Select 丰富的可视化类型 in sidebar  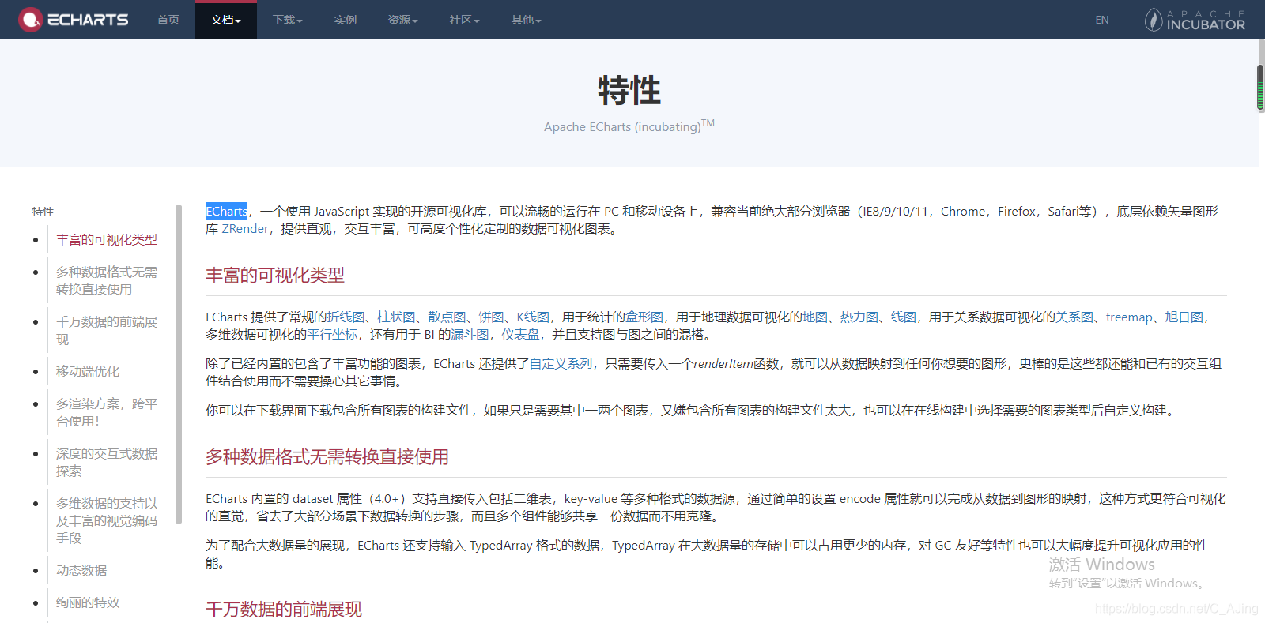coord(107,240)
